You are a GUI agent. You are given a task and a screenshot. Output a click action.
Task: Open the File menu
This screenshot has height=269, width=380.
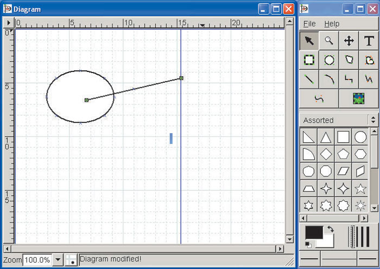[x=309, y=24]
